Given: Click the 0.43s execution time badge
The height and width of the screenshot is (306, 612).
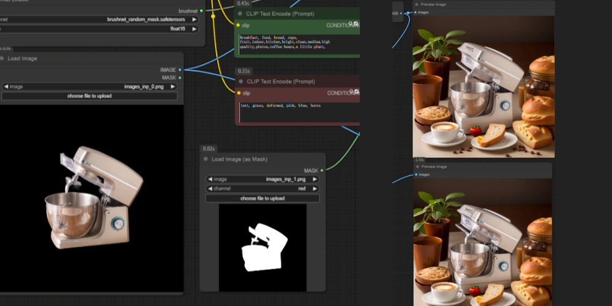Looking at the screenshot, I should (x=243, y=4).
